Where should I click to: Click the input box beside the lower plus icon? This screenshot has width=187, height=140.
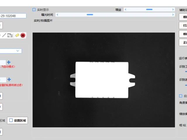coord(3,80)
